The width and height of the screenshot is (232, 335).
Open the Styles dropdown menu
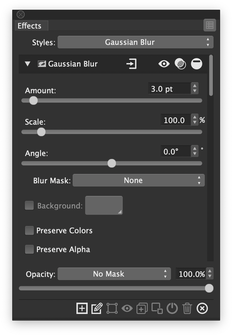pyautogui.click(x=135, y=42)
